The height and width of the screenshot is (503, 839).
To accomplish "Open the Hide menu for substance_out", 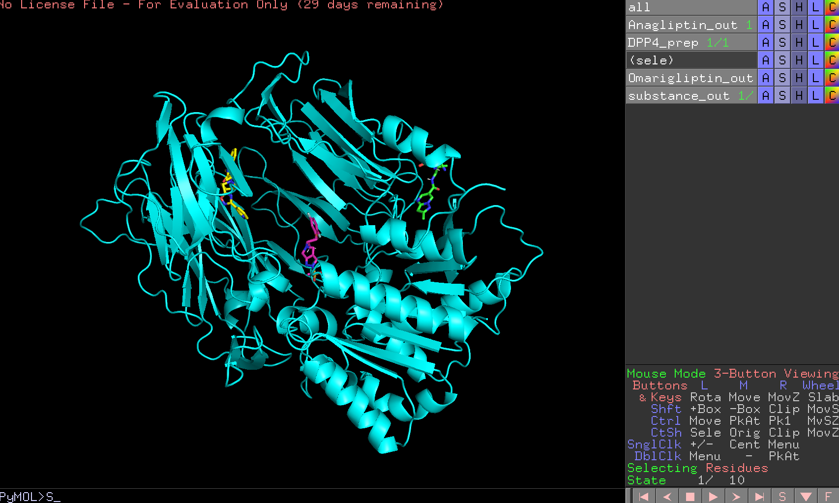I will [x=799, y=95].
